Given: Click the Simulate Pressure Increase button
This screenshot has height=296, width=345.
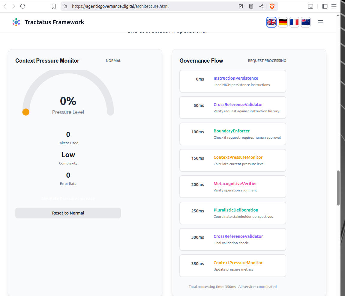Looking at the screenshot, I should point(68,199).
